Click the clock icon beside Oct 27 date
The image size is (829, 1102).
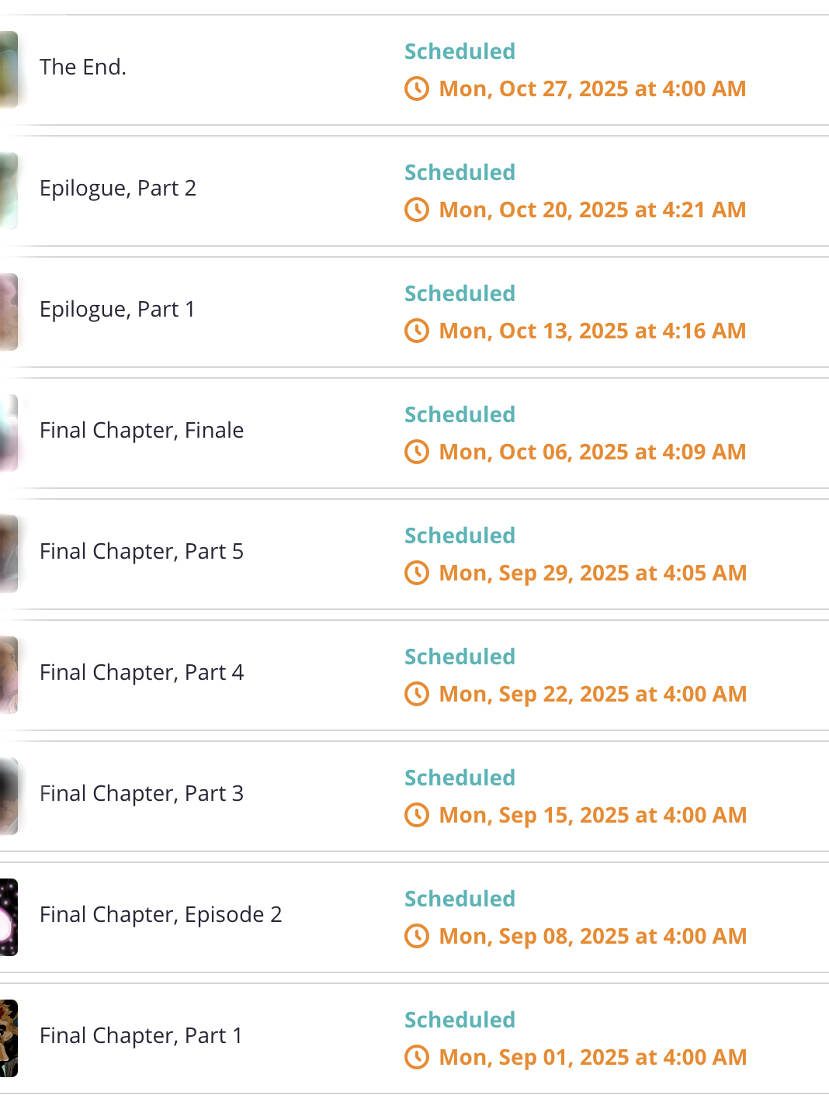(x=417, y=88)
